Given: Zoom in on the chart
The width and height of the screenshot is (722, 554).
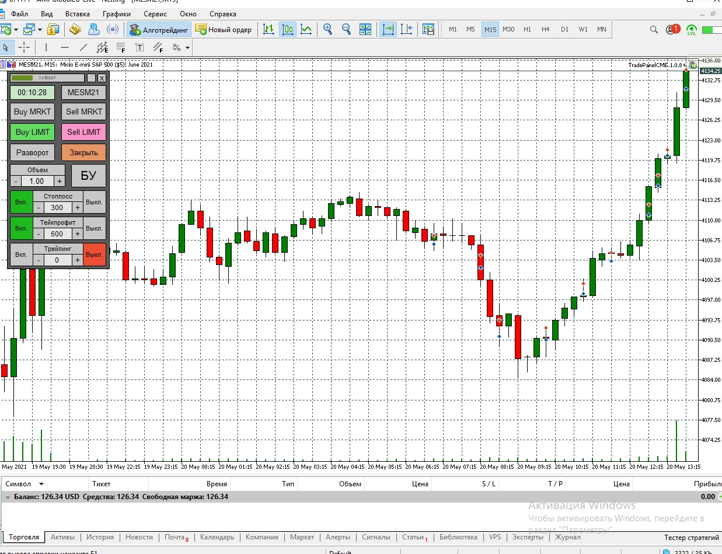Looking at the screenshot, I should click(328, 29).
